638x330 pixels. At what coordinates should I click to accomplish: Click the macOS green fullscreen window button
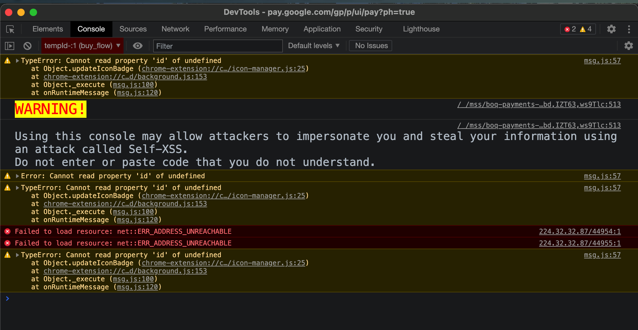click(33, 12)
